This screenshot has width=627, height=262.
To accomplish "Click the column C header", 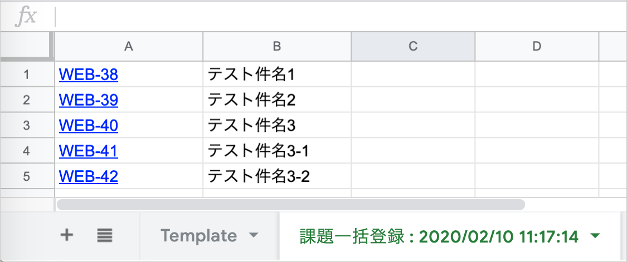I will [x=413, y=47].
